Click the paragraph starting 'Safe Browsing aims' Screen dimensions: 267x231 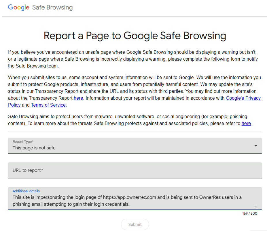click(127, 120)
